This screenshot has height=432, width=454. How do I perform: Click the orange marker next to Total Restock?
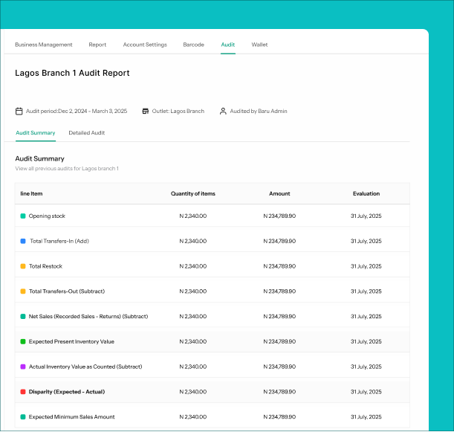click(23, 266)
